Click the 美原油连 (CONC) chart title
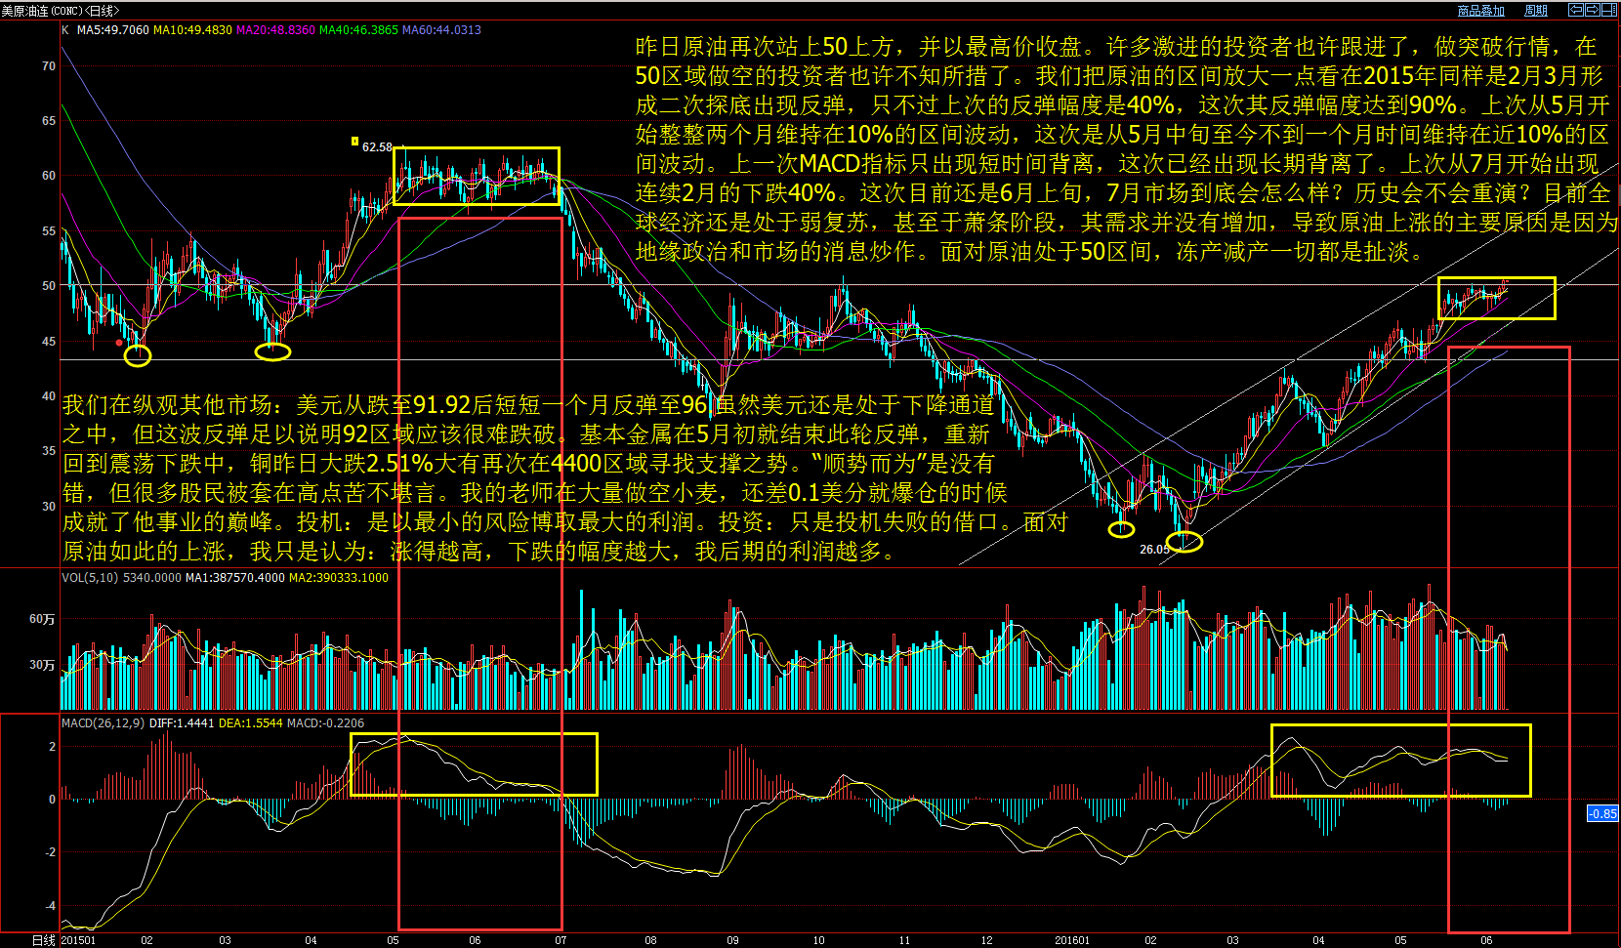This screenshot has width=1621, height=948. click(x=59, y=10)
